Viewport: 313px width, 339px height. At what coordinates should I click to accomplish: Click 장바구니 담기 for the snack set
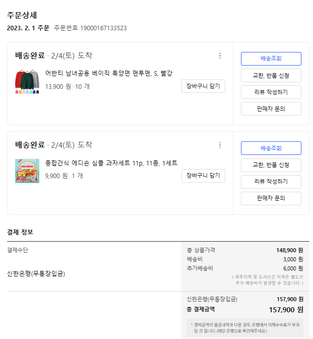(203, 176)
